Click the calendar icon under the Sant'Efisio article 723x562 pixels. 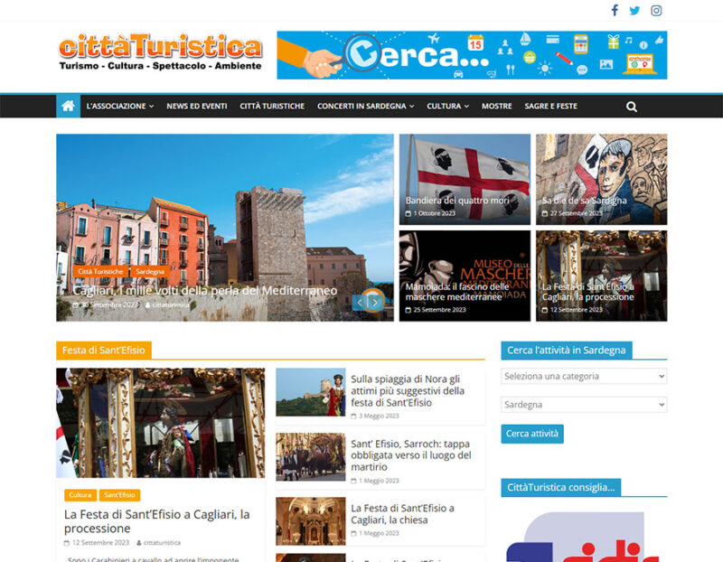click(67, 543)
